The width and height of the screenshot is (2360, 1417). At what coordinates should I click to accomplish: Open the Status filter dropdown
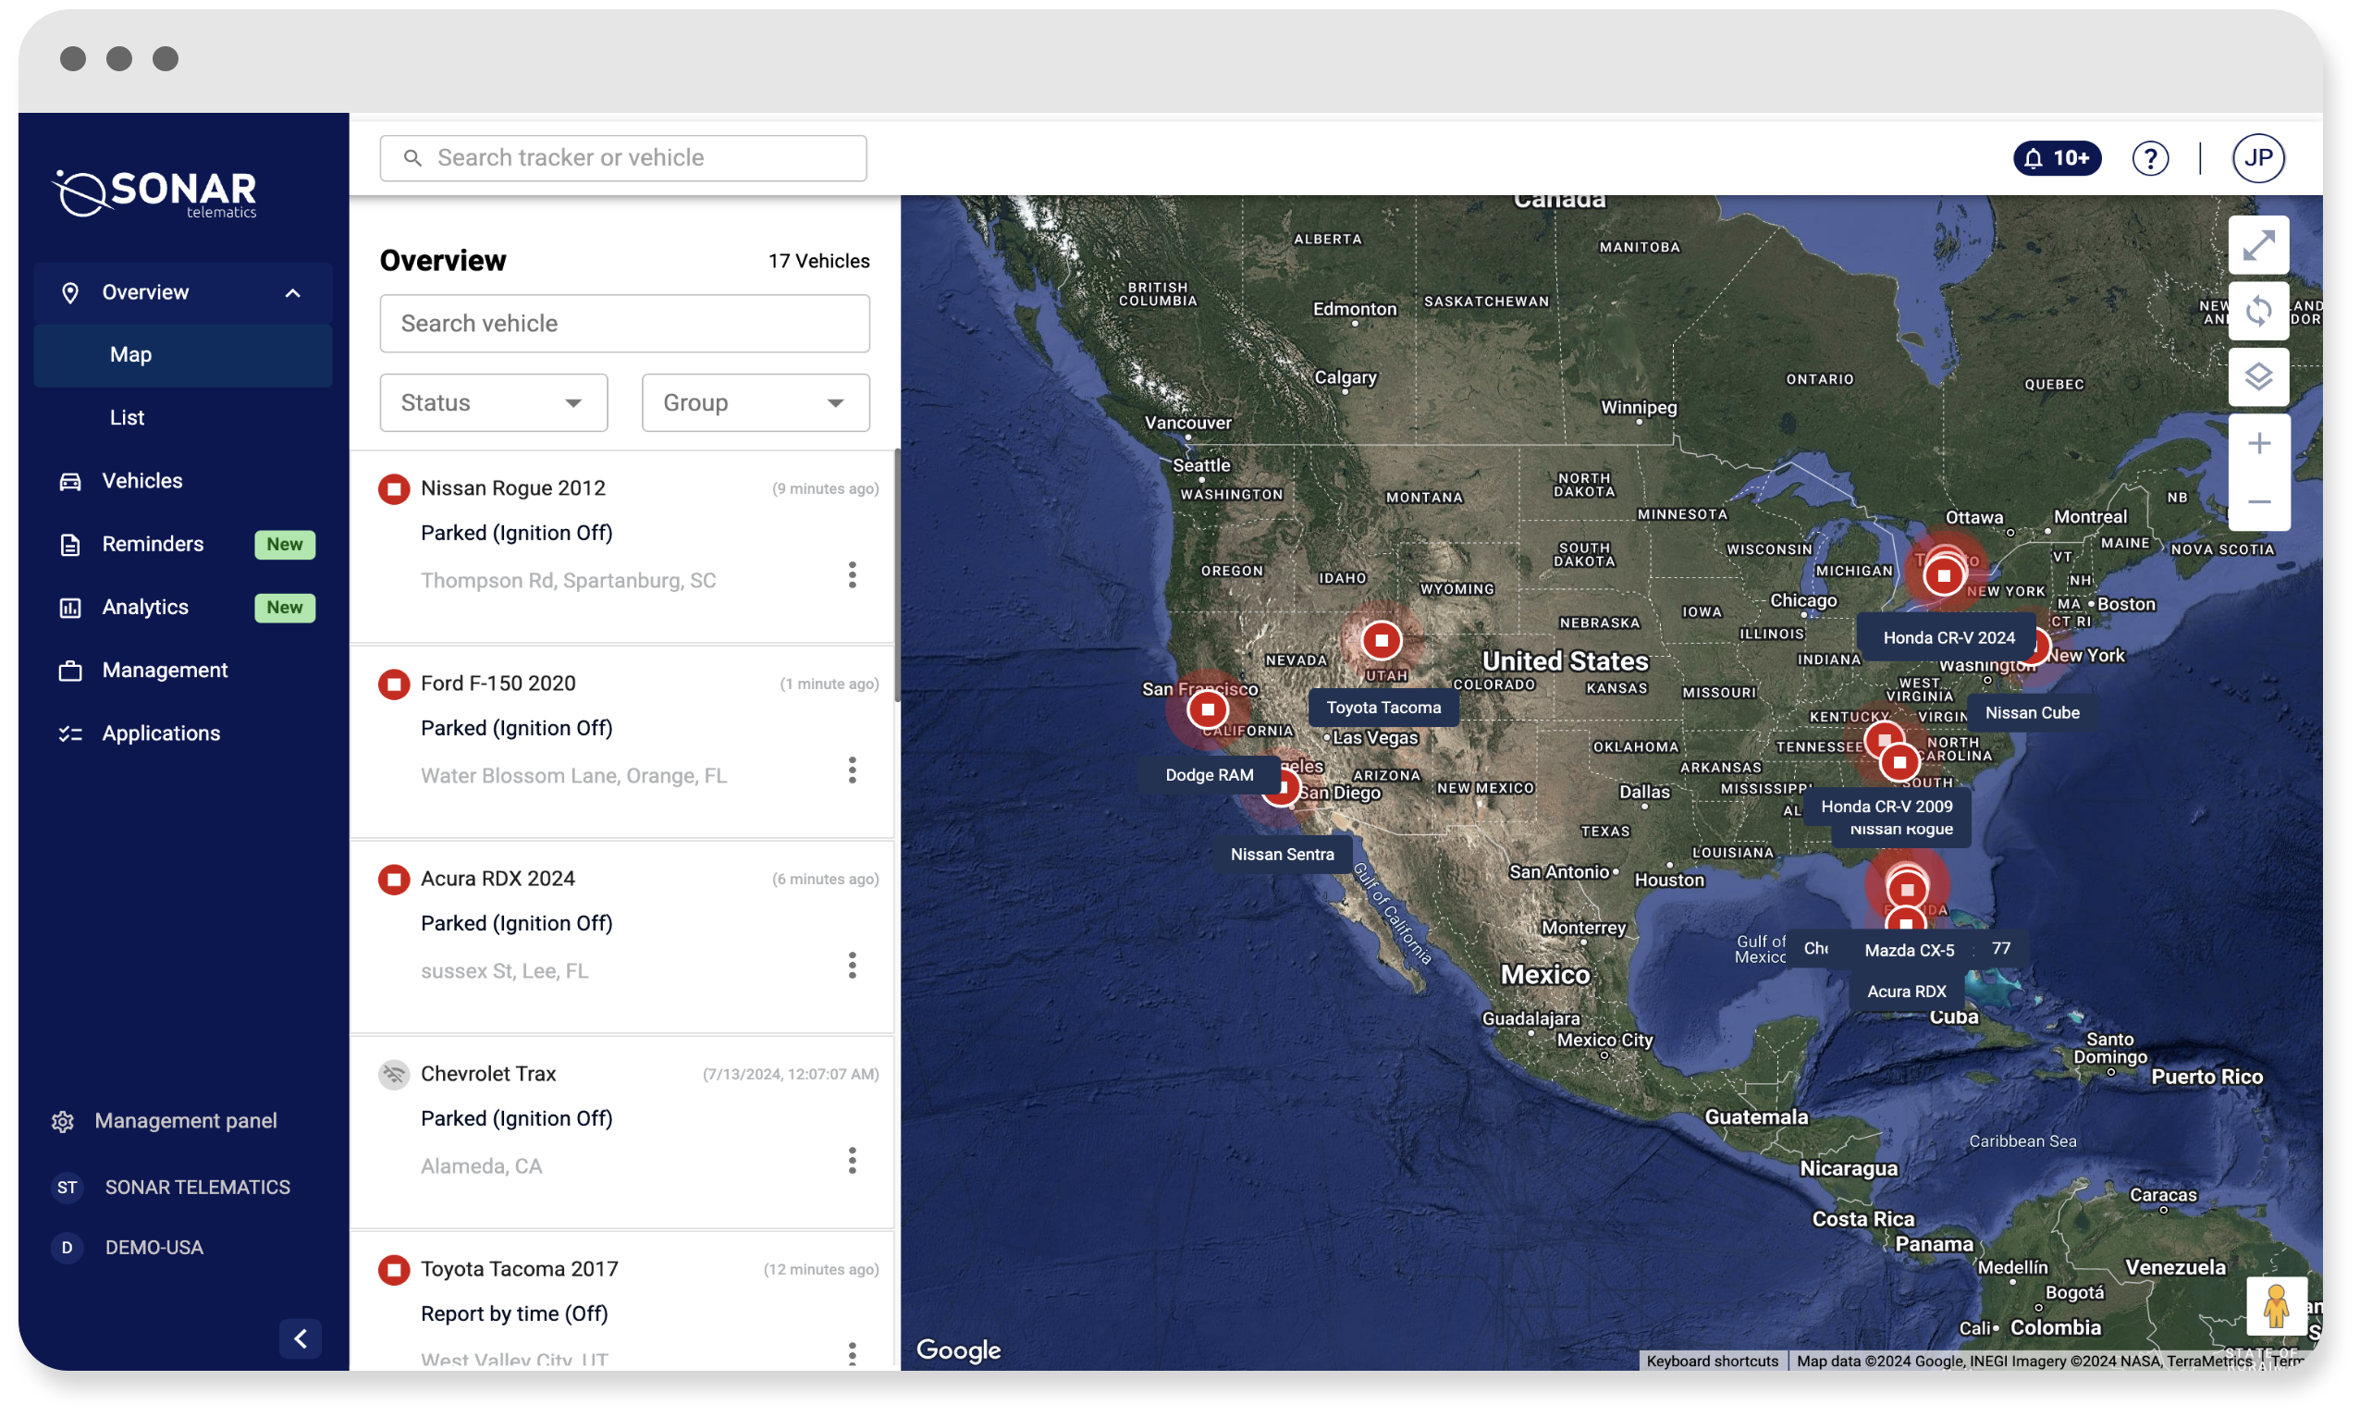(x=494, y=403)
